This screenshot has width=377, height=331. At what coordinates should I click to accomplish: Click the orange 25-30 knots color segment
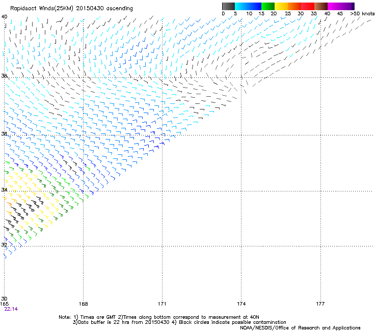click(294, 6)
